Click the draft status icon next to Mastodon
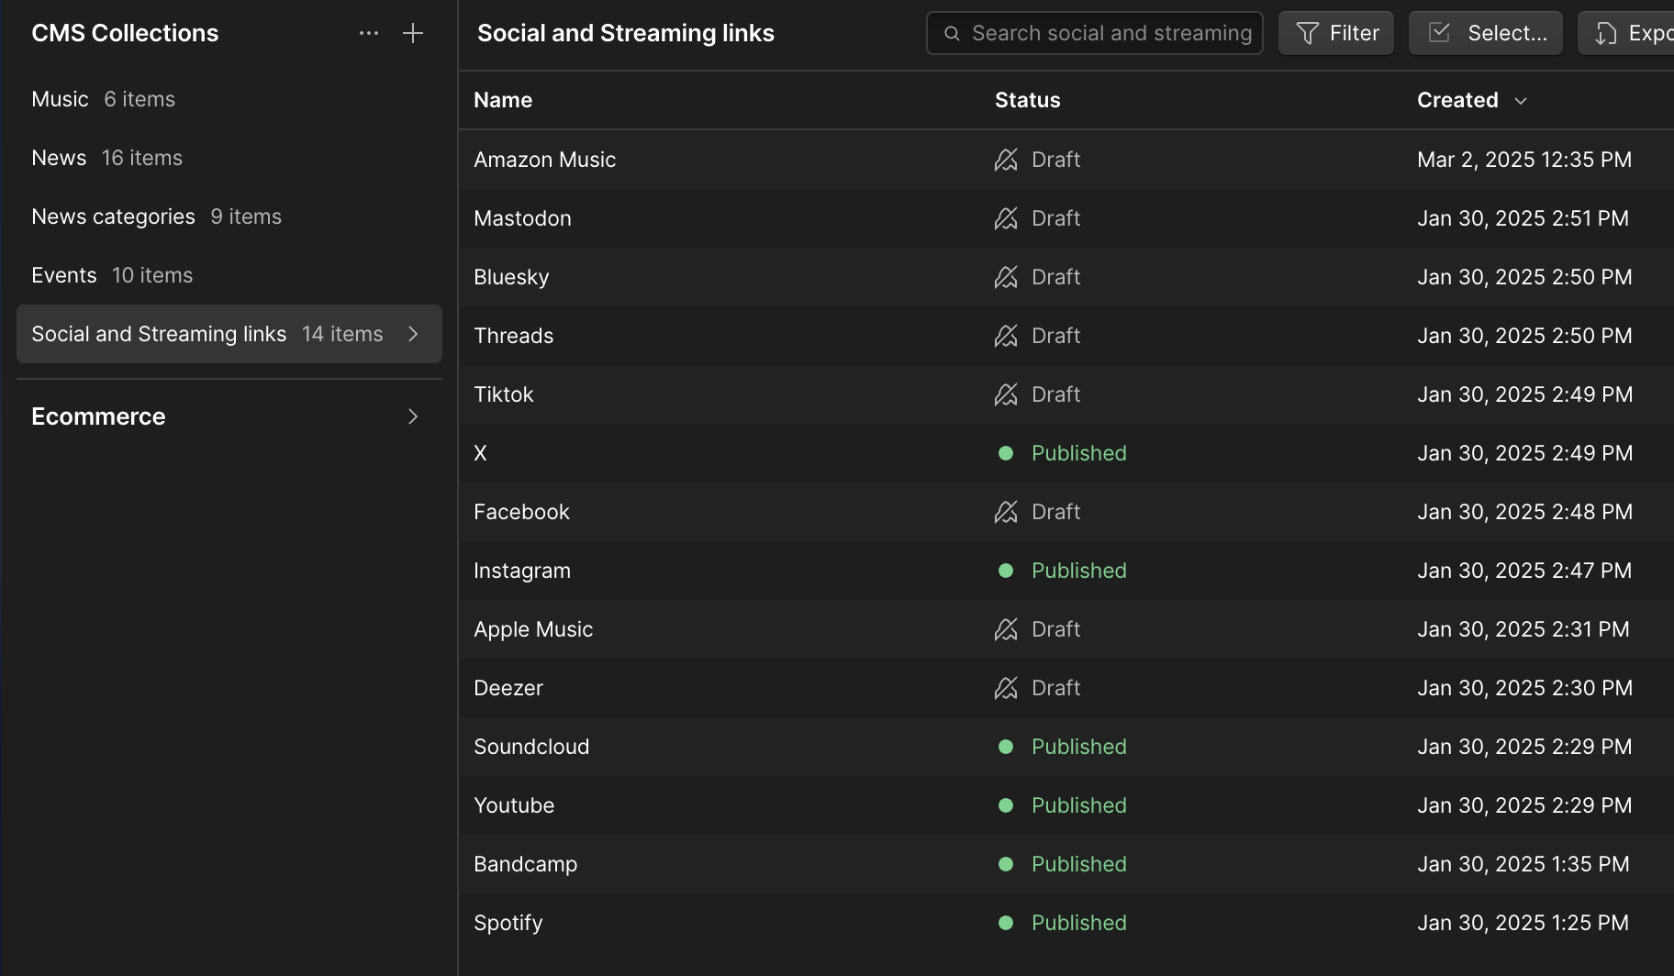 [1006, 218]
